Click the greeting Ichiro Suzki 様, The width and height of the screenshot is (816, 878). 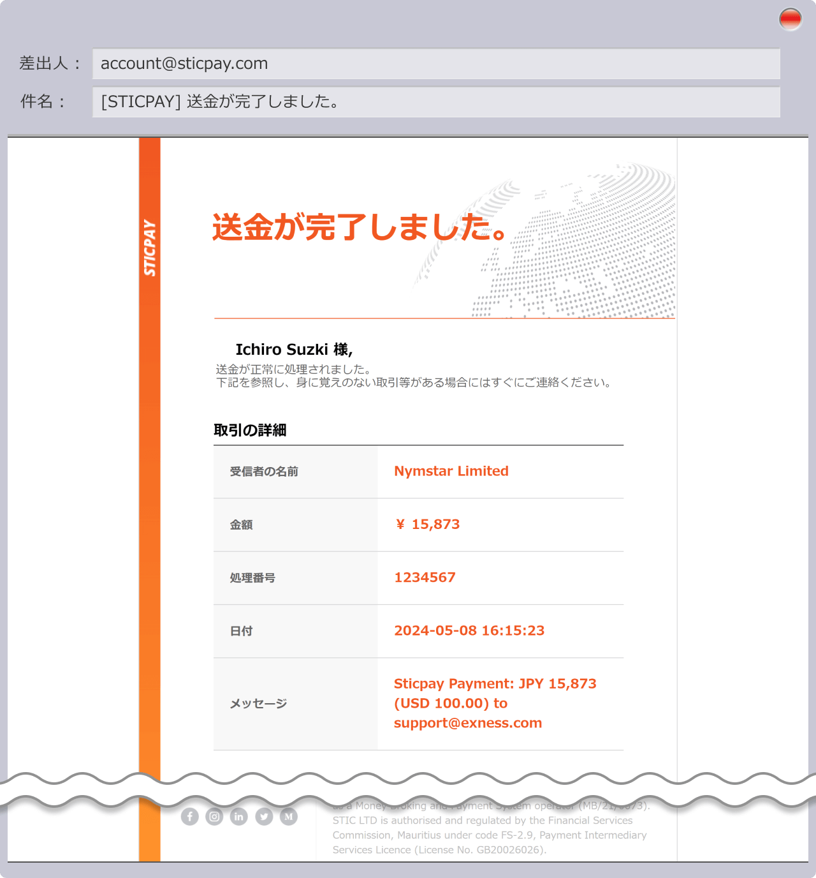click(294, 350)
